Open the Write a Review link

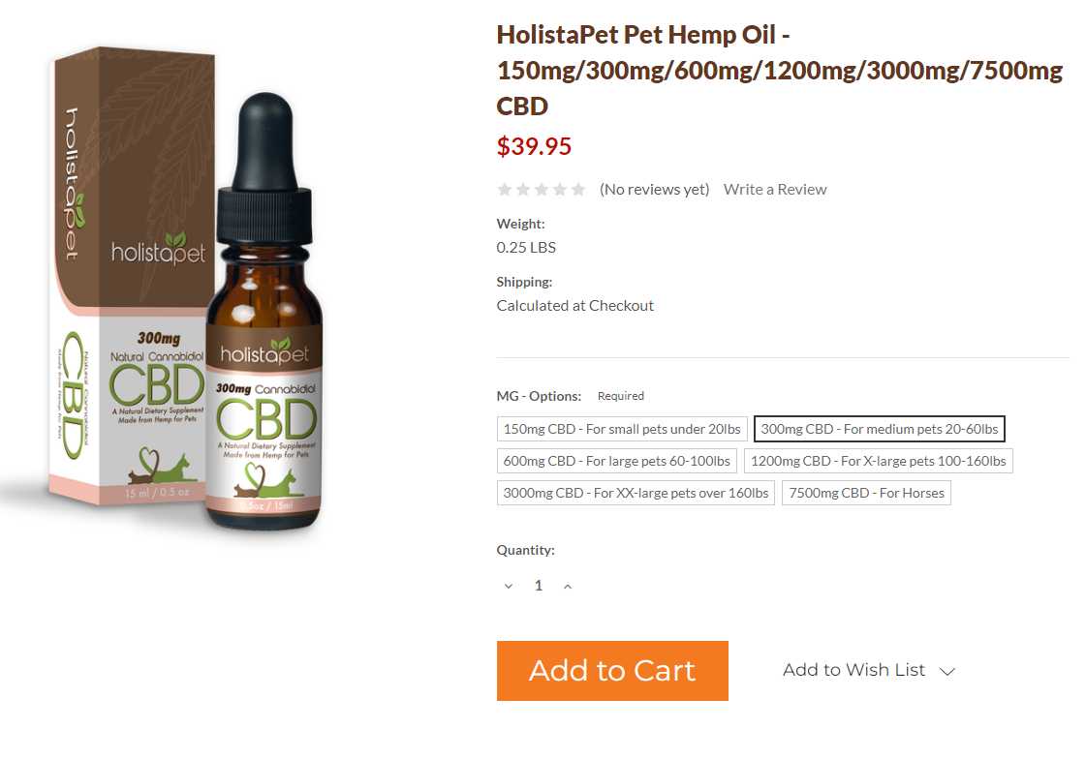[x=775, y=190]
